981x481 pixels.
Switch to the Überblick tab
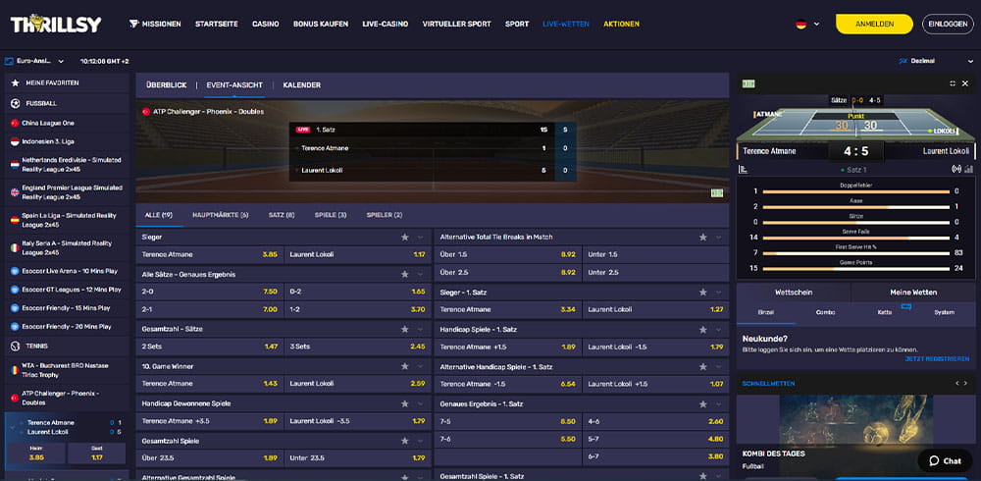point(167,85)
